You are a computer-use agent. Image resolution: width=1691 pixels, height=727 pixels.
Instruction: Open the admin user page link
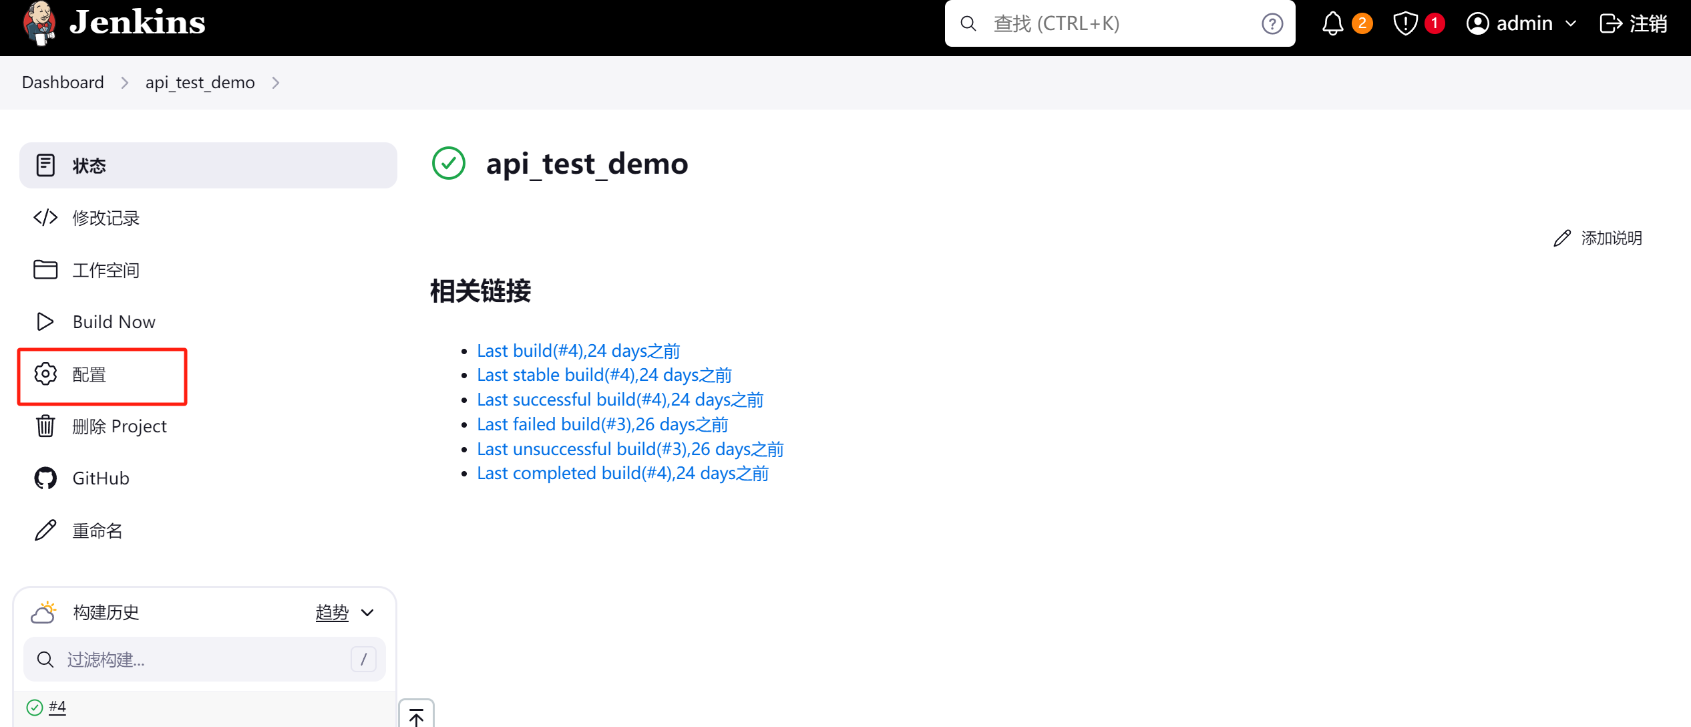coord(1524,24)
